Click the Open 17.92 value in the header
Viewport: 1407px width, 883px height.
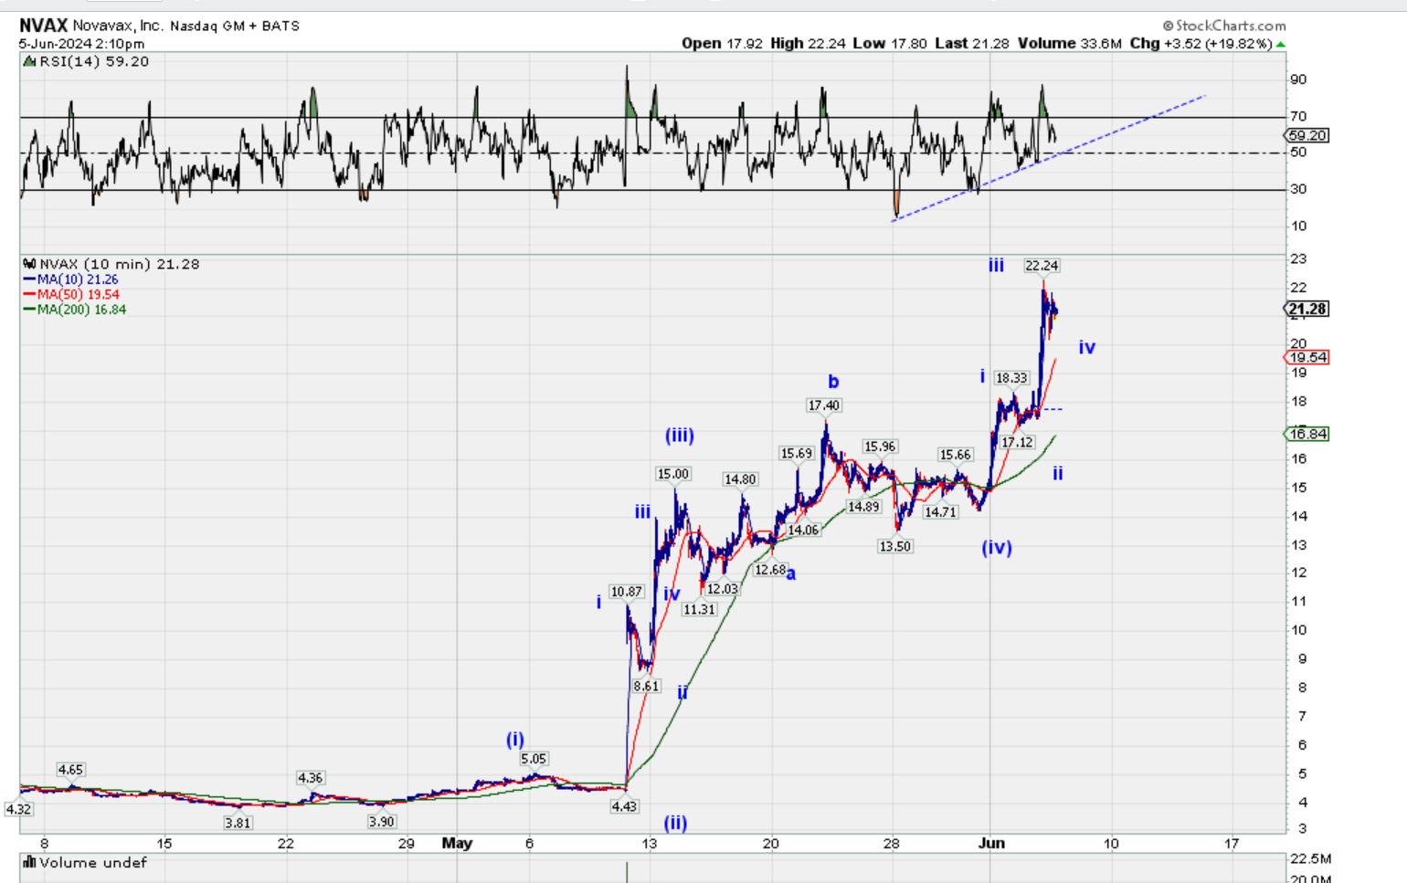(722, 43)
